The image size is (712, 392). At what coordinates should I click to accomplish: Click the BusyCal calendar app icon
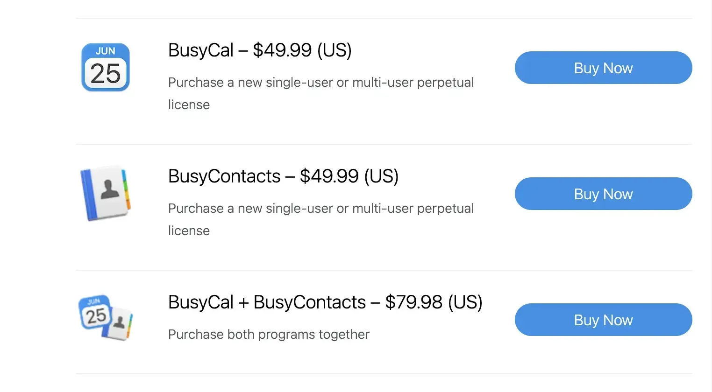point(105,67)
